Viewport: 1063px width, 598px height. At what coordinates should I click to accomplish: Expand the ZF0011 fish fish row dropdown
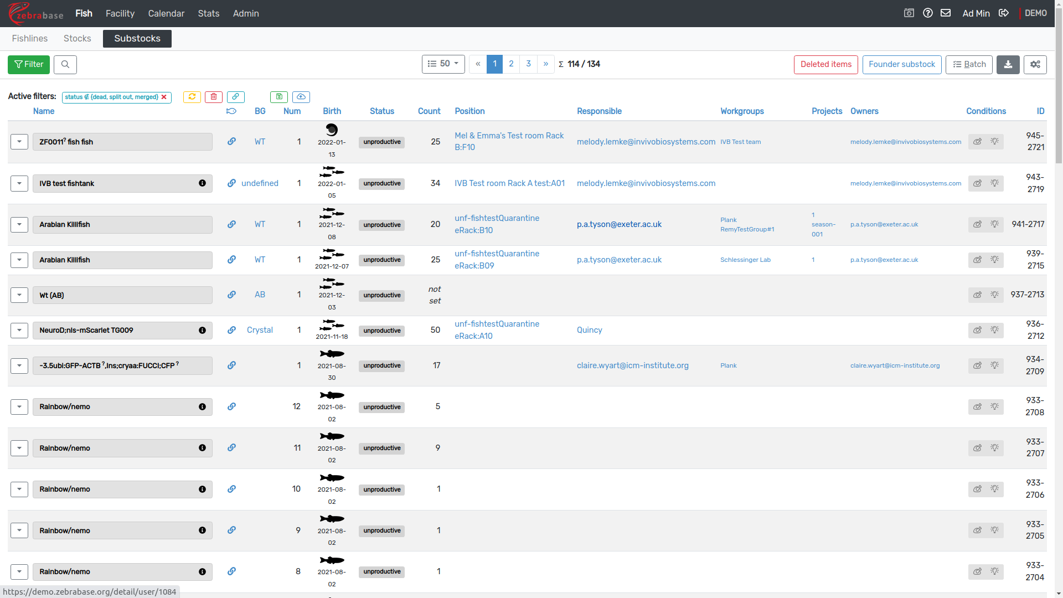[19, 142]
